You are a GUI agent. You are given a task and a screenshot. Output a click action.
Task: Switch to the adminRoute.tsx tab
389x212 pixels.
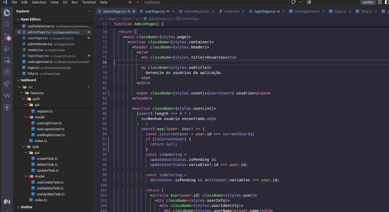pyautogui.click(x=197, y=11)
